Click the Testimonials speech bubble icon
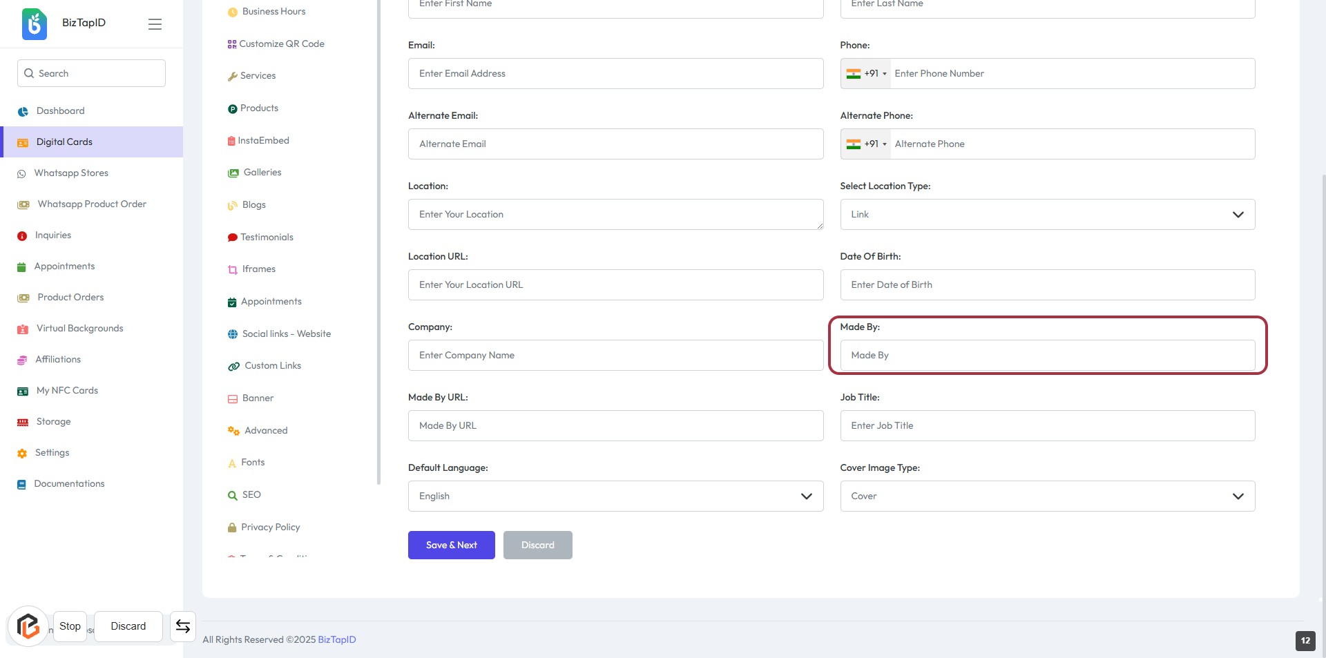The height and width of the screenshot is (658, 1326). pos(232,238)
